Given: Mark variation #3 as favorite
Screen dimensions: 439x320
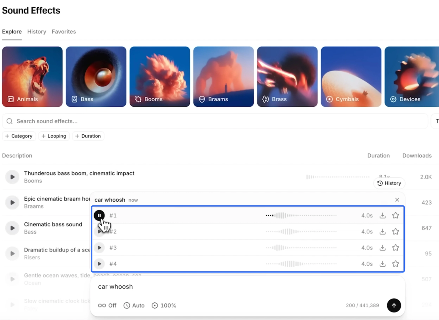Looking at the screenshot, I should (395, 248).
